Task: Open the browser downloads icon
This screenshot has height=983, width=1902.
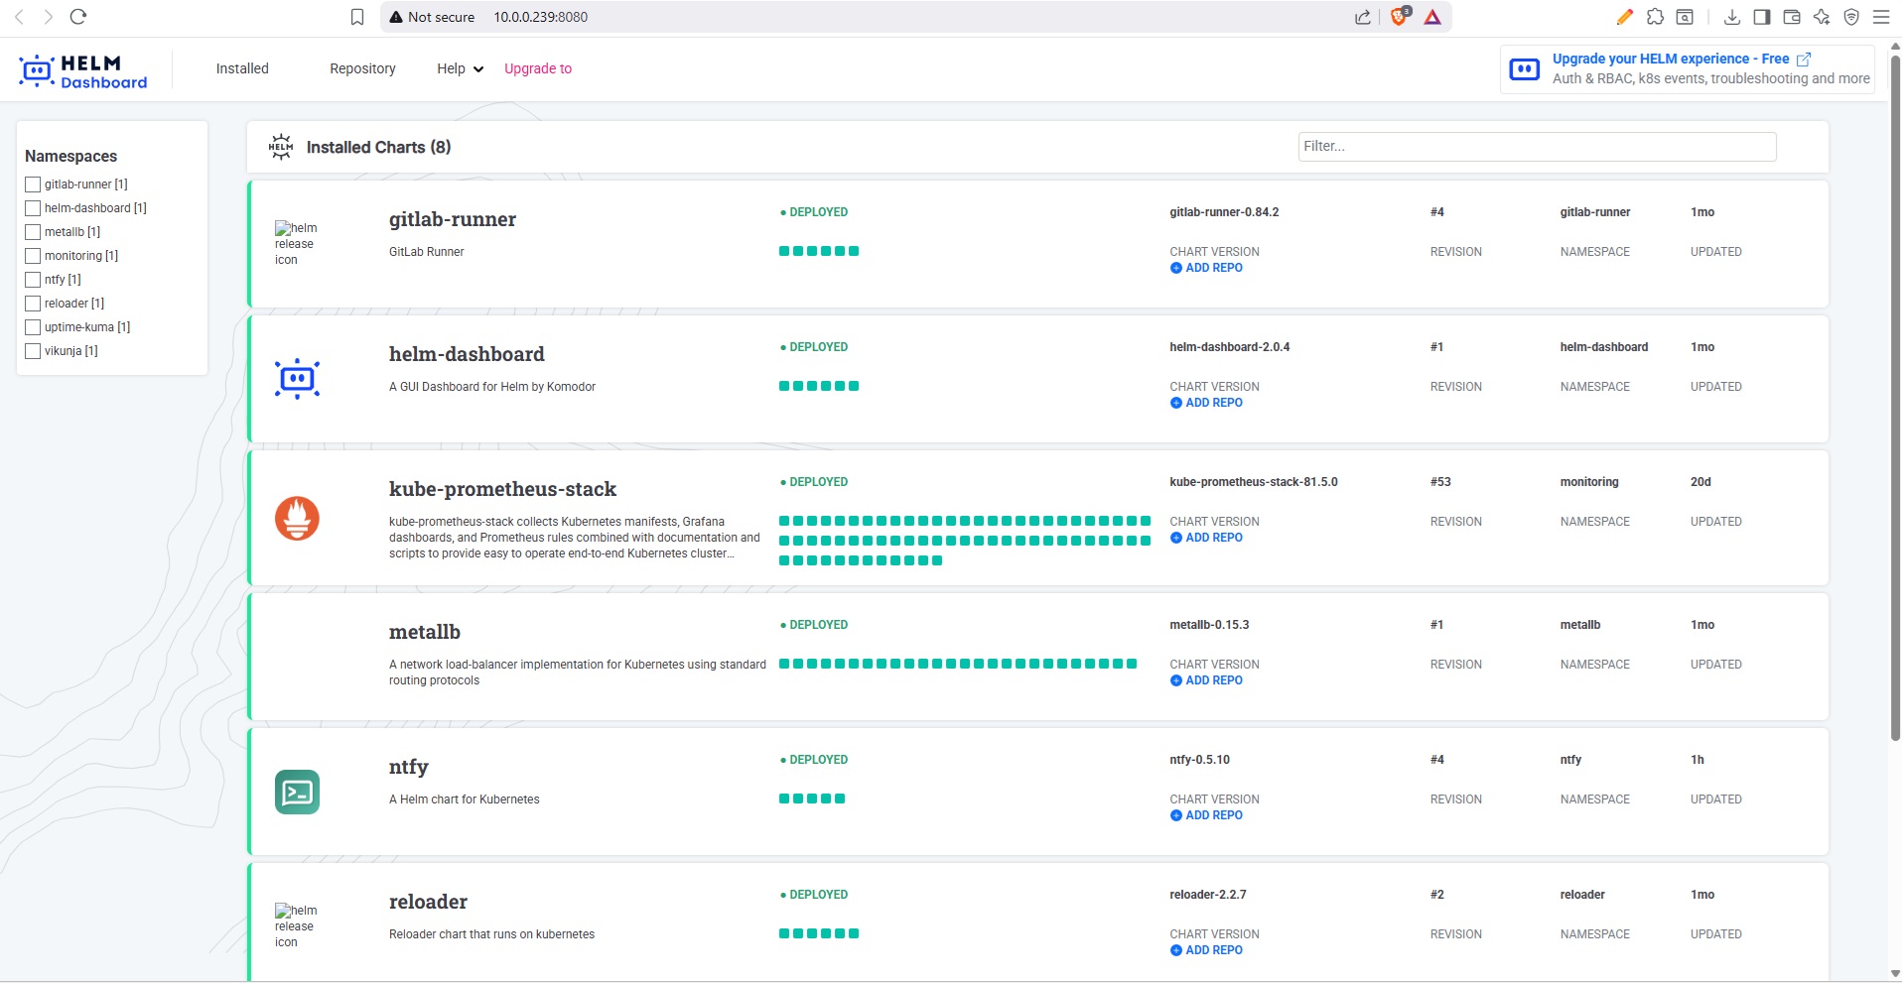Action: tap(1731, 17)
